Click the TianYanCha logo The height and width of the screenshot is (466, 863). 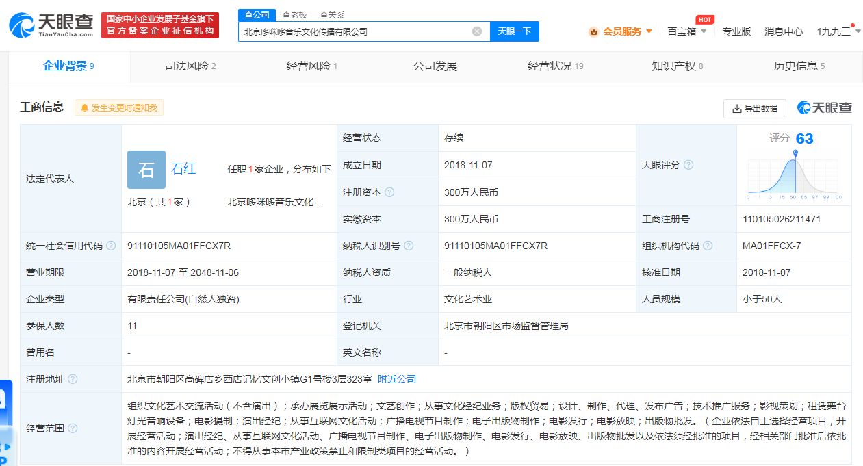pyautogui.click(x=51, y=25)
